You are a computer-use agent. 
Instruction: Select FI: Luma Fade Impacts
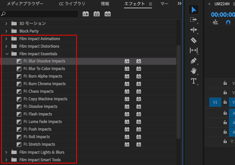[x=42, y=121]
